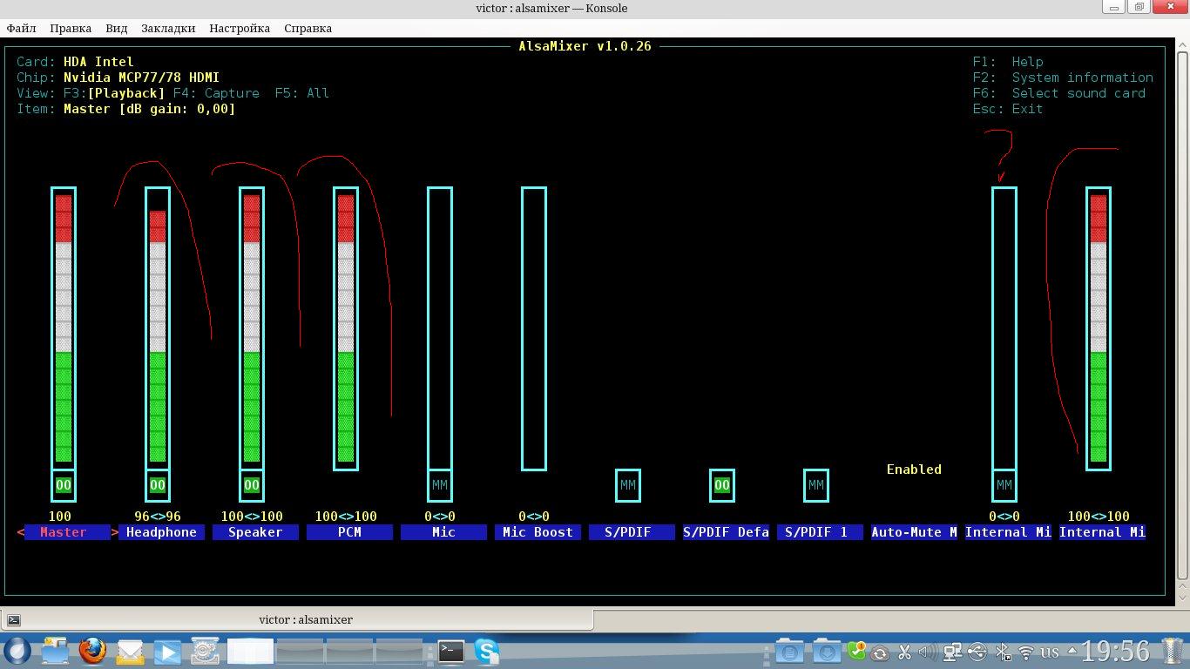Expand hidden system tray icons arrow
The width and height of the screenshot is (1190, 669).
[1071, 652]
